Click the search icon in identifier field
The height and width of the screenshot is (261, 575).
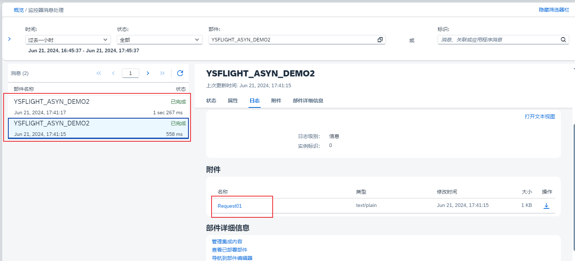point(563,40)
